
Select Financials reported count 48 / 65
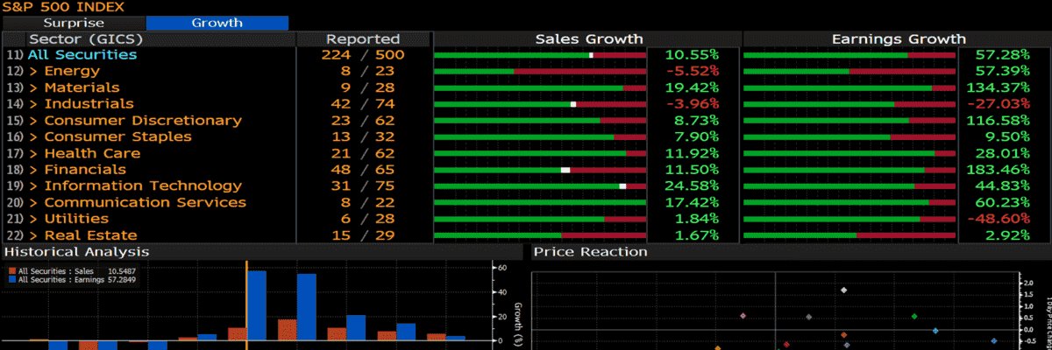click(363, 169)
